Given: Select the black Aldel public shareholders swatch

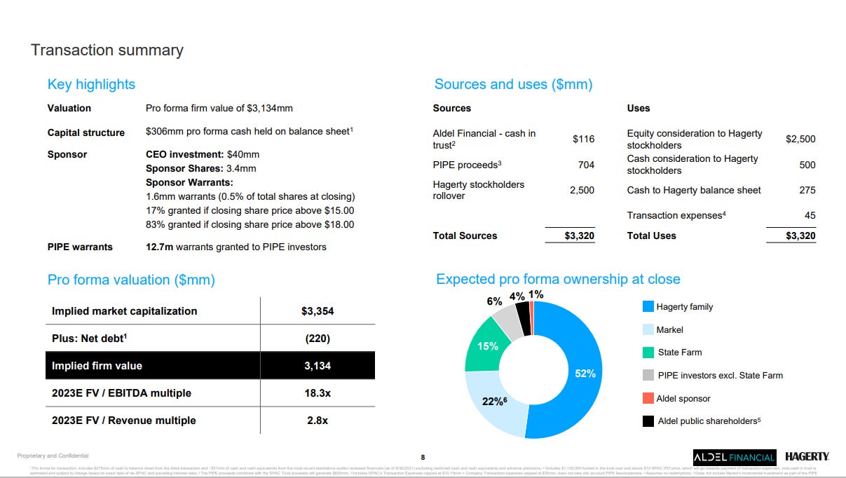Looking at the screenshot, I should point(648,421).
